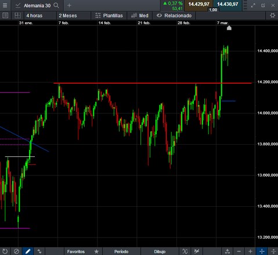The height and width of the screenshot is (255, 278).
Task: Click the clear drawings circle-slash icon
Action: pos(16,252)
